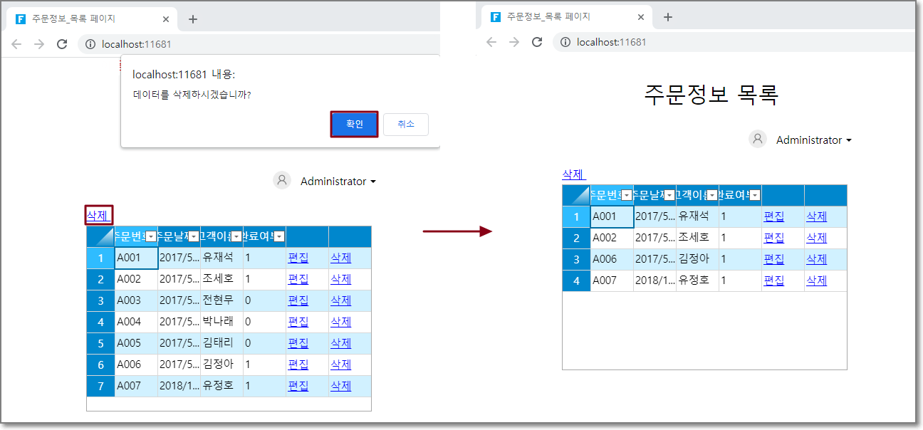This screenshot has height=430, width=923.
Task: Open the 주문번호 filter dropdown in the left table
Action: [x=150, y=236]
